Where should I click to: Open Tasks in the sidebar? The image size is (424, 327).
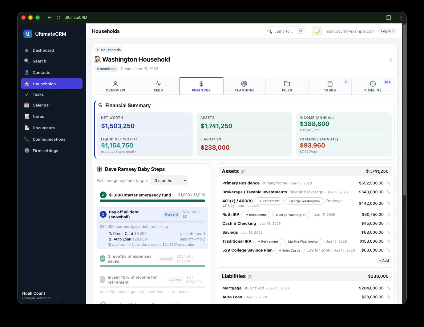click(52, 94)
